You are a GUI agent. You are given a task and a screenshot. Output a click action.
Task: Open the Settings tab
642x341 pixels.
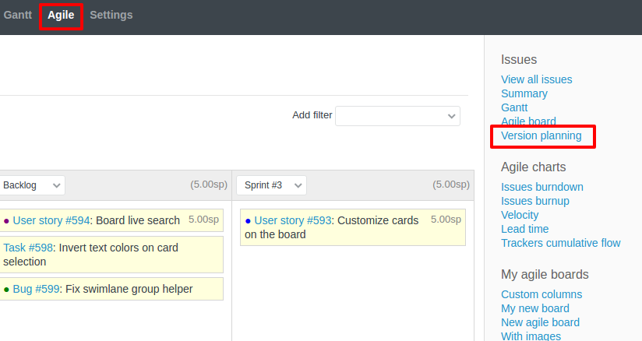click(x=111, y=15)
